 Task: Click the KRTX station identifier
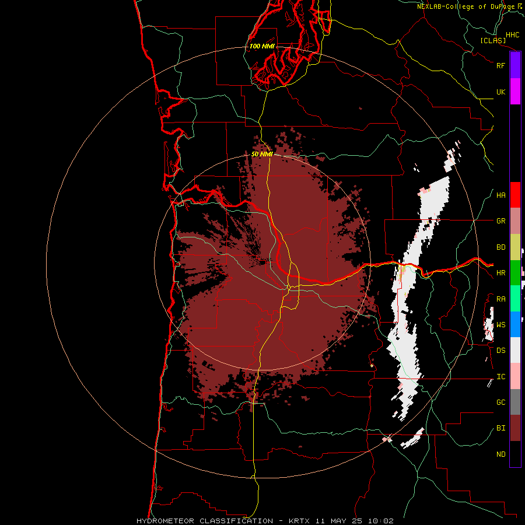pos(299,521)
